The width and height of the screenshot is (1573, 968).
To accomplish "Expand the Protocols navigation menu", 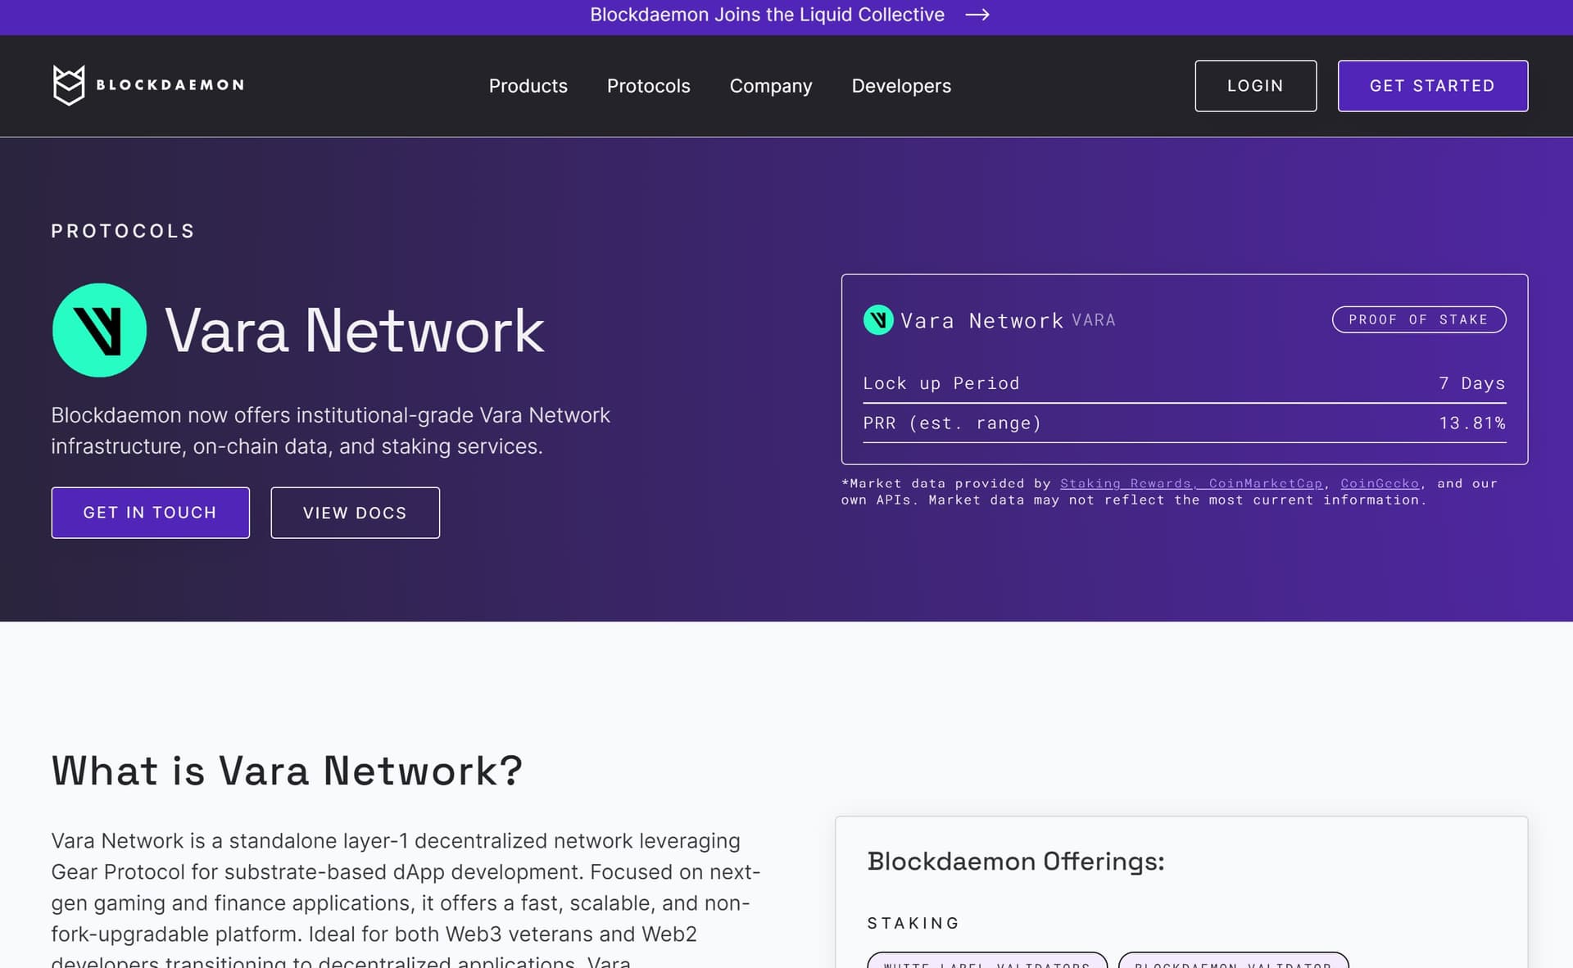I will [648, 86].
